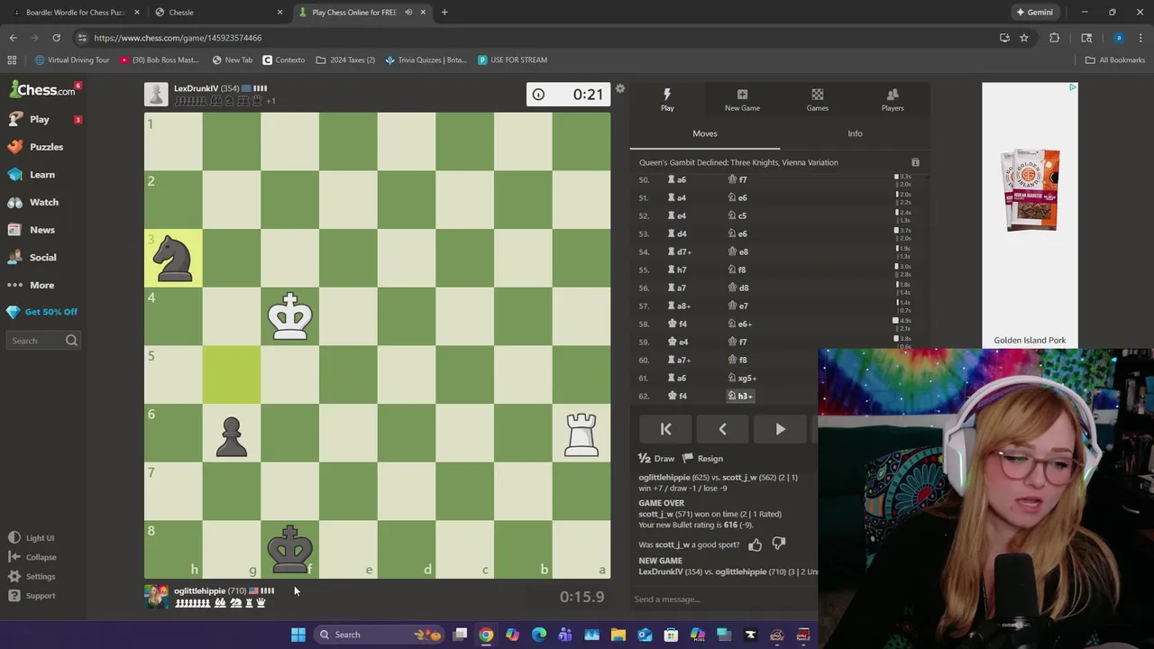This screenshot has width=1154, height=649.
Task: Click the Golden Island Pork ad
Action: click(1030, 216)
